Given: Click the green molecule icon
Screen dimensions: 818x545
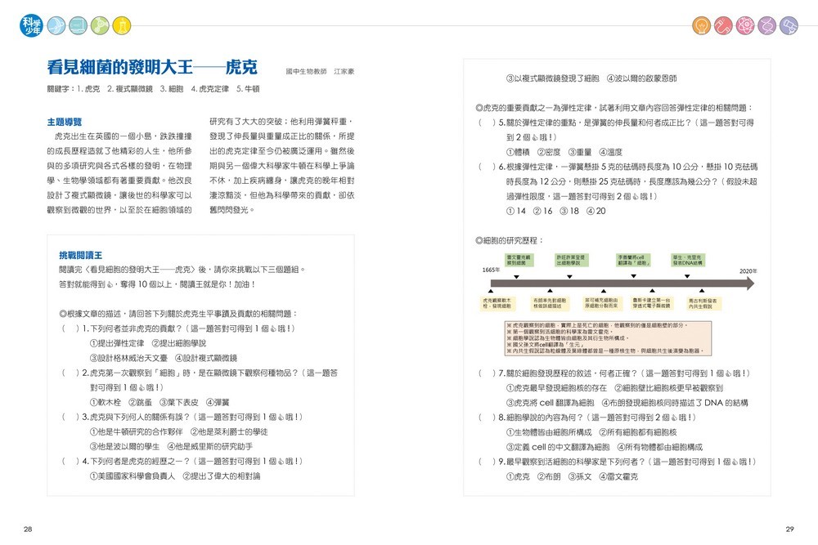Looking at the screenshot, I should pyautogui.click(x=98, y=25).
